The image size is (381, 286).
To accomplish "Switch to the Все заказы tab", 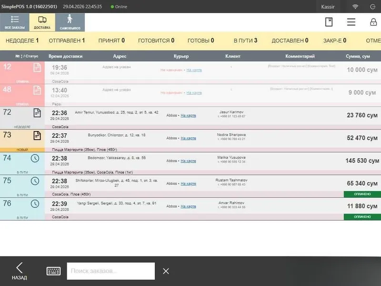I will click(x=15, y=22).
